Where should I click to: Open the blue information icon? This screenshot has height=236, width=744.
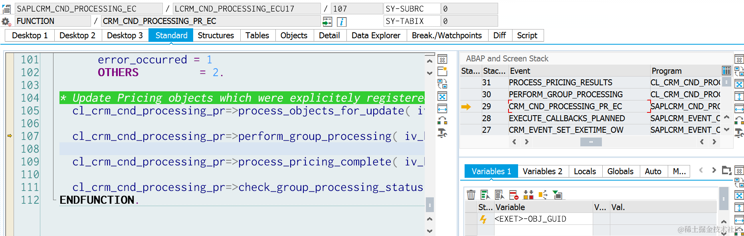(x=342, y=22)
